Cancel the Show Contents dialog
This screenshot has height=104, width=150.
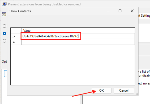click(124, 91)
